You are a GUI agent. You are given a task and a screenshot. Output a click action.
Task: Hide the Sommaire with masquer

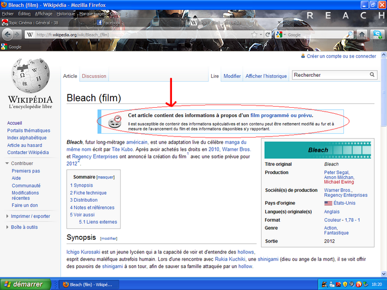[106, 177]
